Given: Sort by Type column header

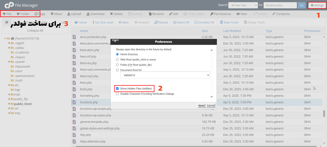Looking at the screenshot, I should pyautogui.click(x=269, y=31).
